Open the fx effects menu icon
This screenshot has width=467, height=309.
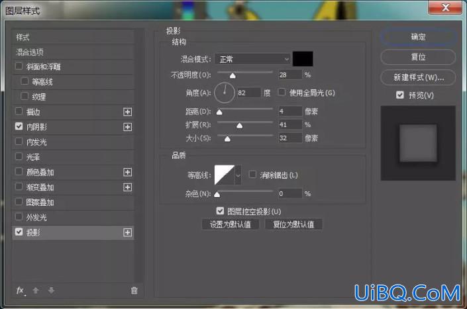pyautogui.click(x=21, y=290)
